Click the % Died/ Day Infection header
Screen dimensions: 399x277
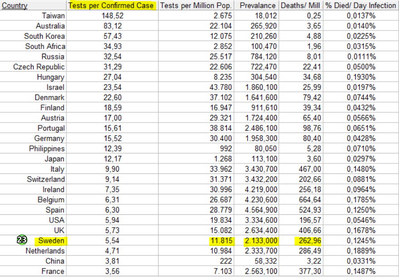(x=361, y=5)
